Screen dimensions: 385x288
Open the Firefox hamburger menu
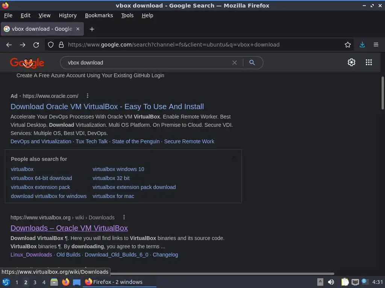point(376,45)
